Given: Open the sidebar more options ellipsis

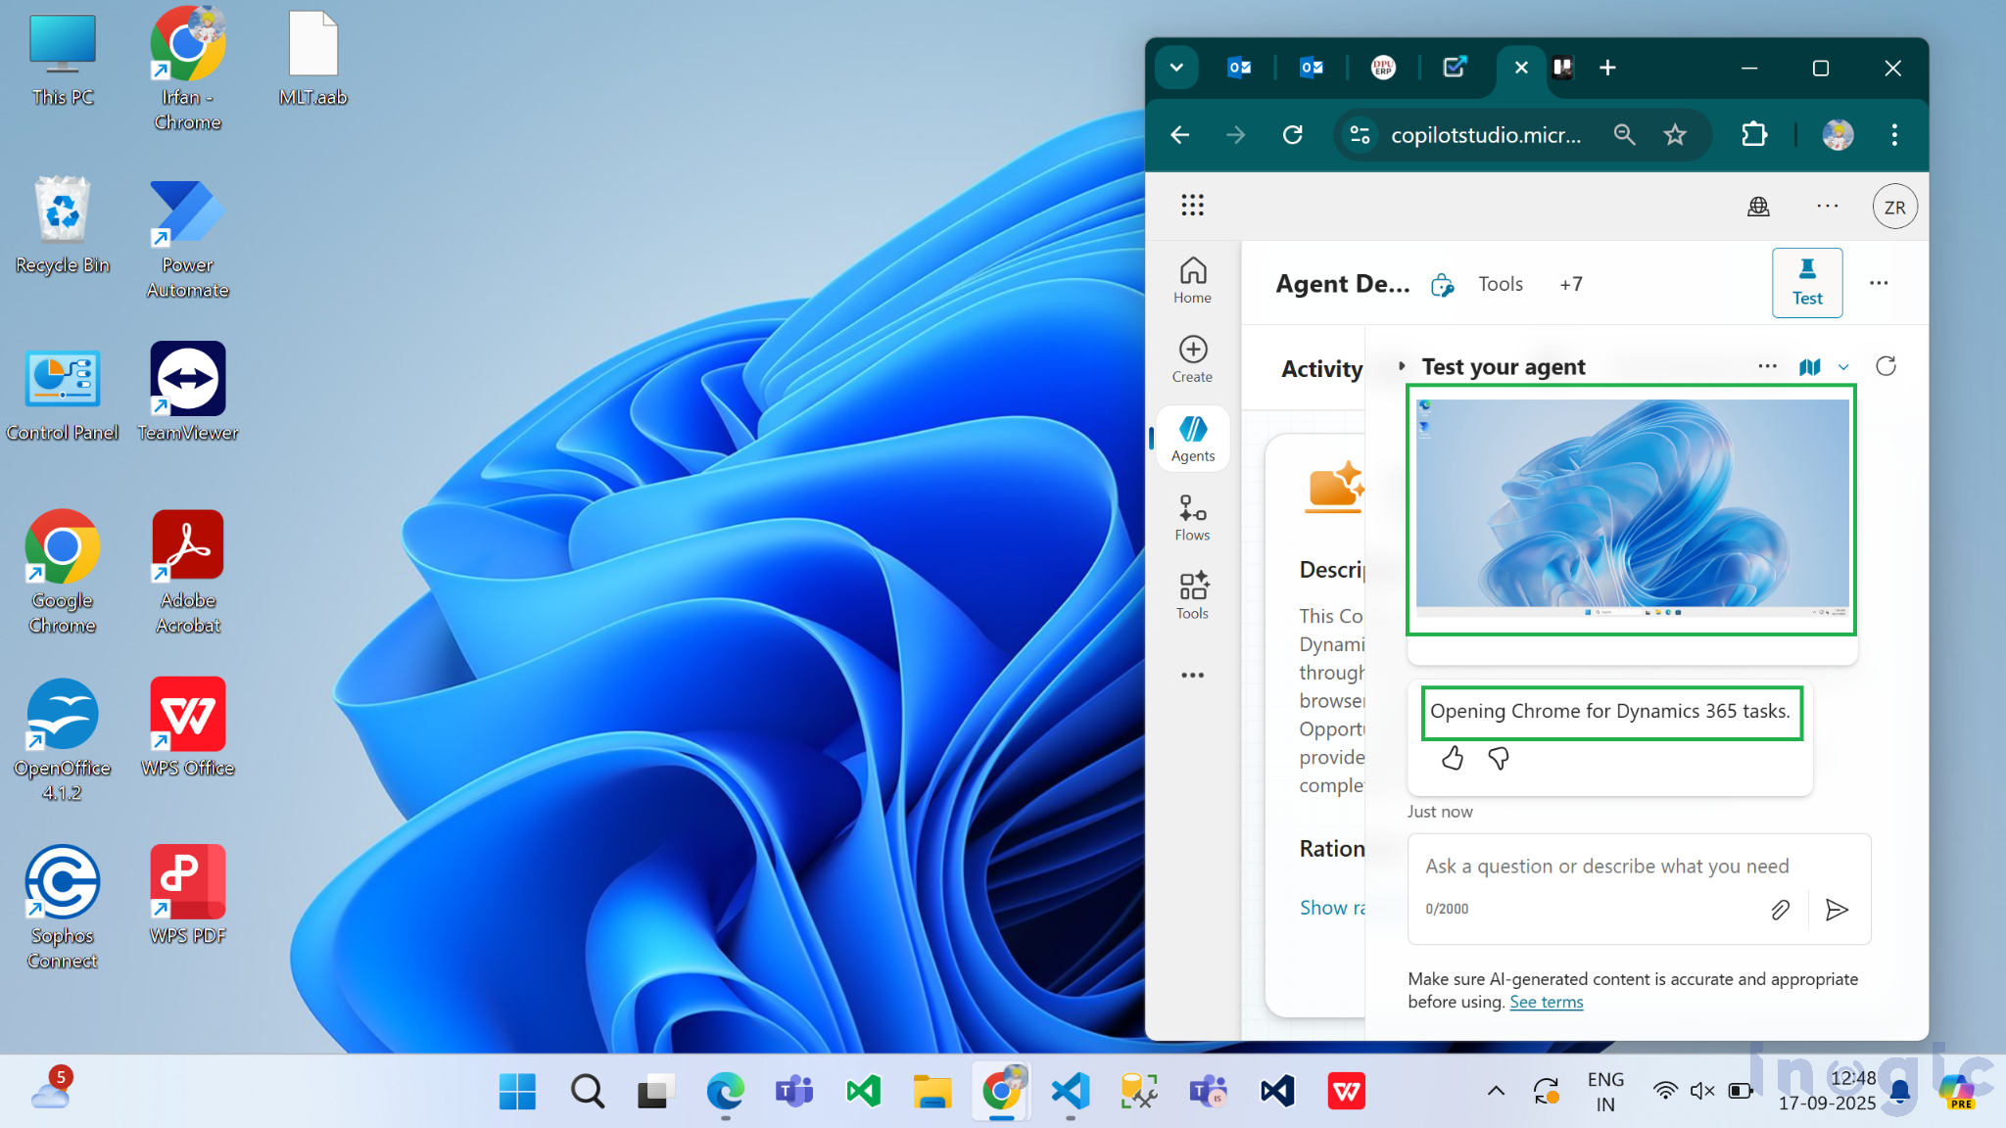Looking at the screenshot, I should [1192, 676].
